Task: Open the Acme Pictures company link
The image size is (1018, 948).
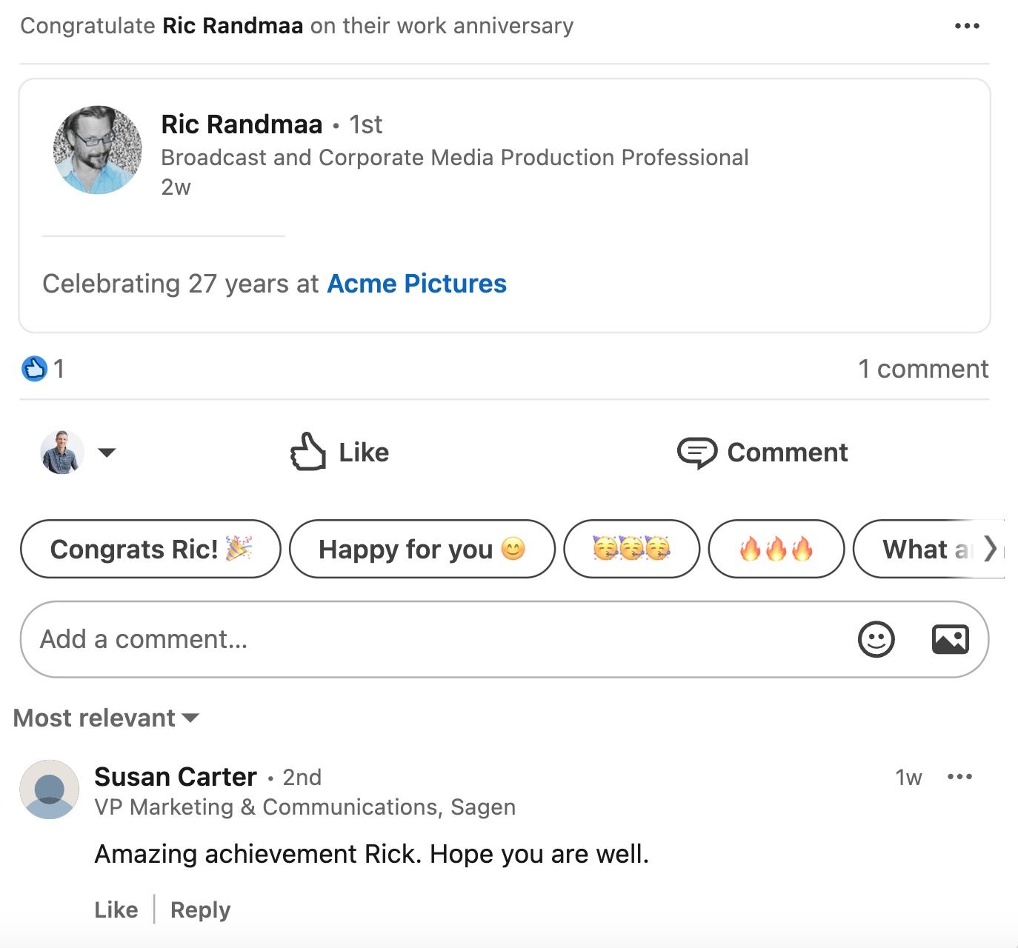Action: [x=416, y=284]
